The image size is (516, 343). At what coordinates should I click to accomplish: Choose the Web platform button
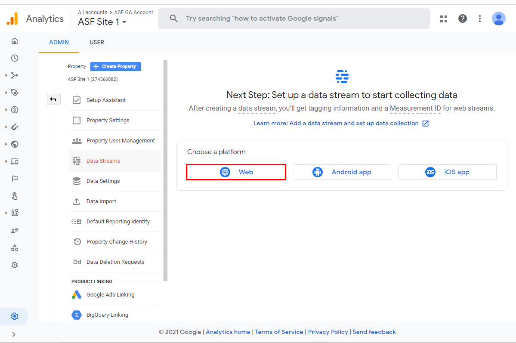point(236,172)
